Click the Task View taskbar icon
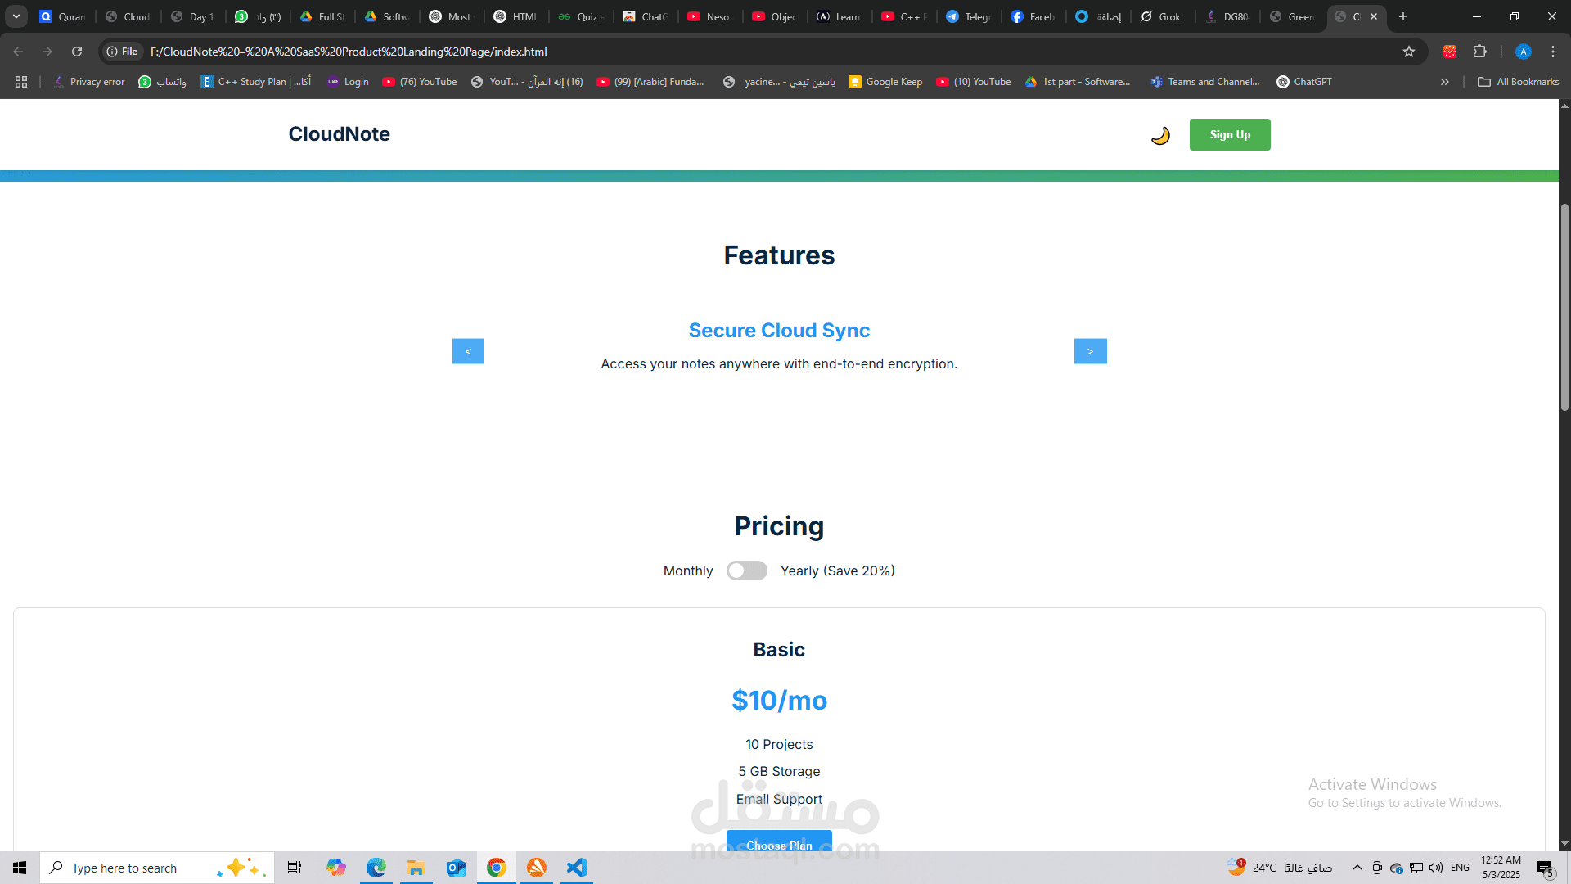The image size is (1571, 884). (294, 868)
